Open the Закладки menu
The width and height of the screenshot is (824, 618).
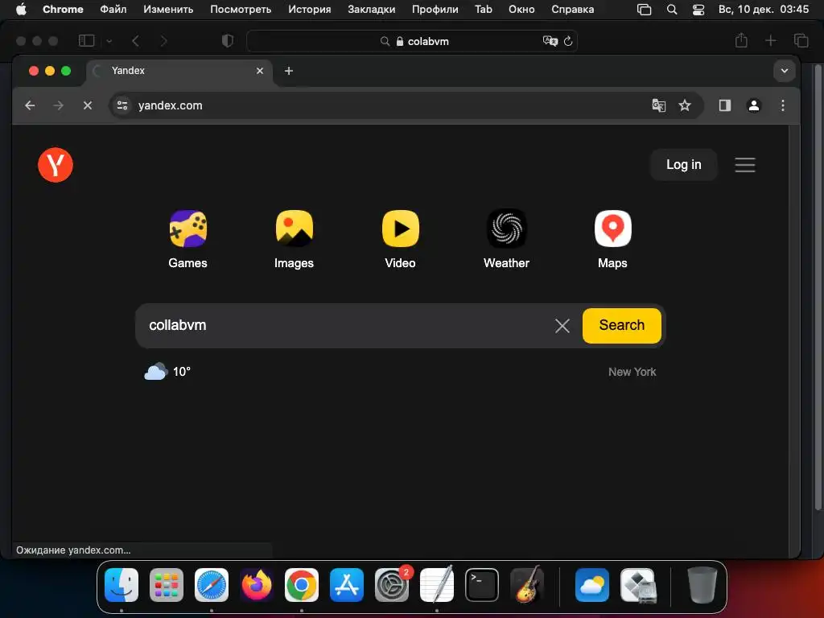pos(372,10)
